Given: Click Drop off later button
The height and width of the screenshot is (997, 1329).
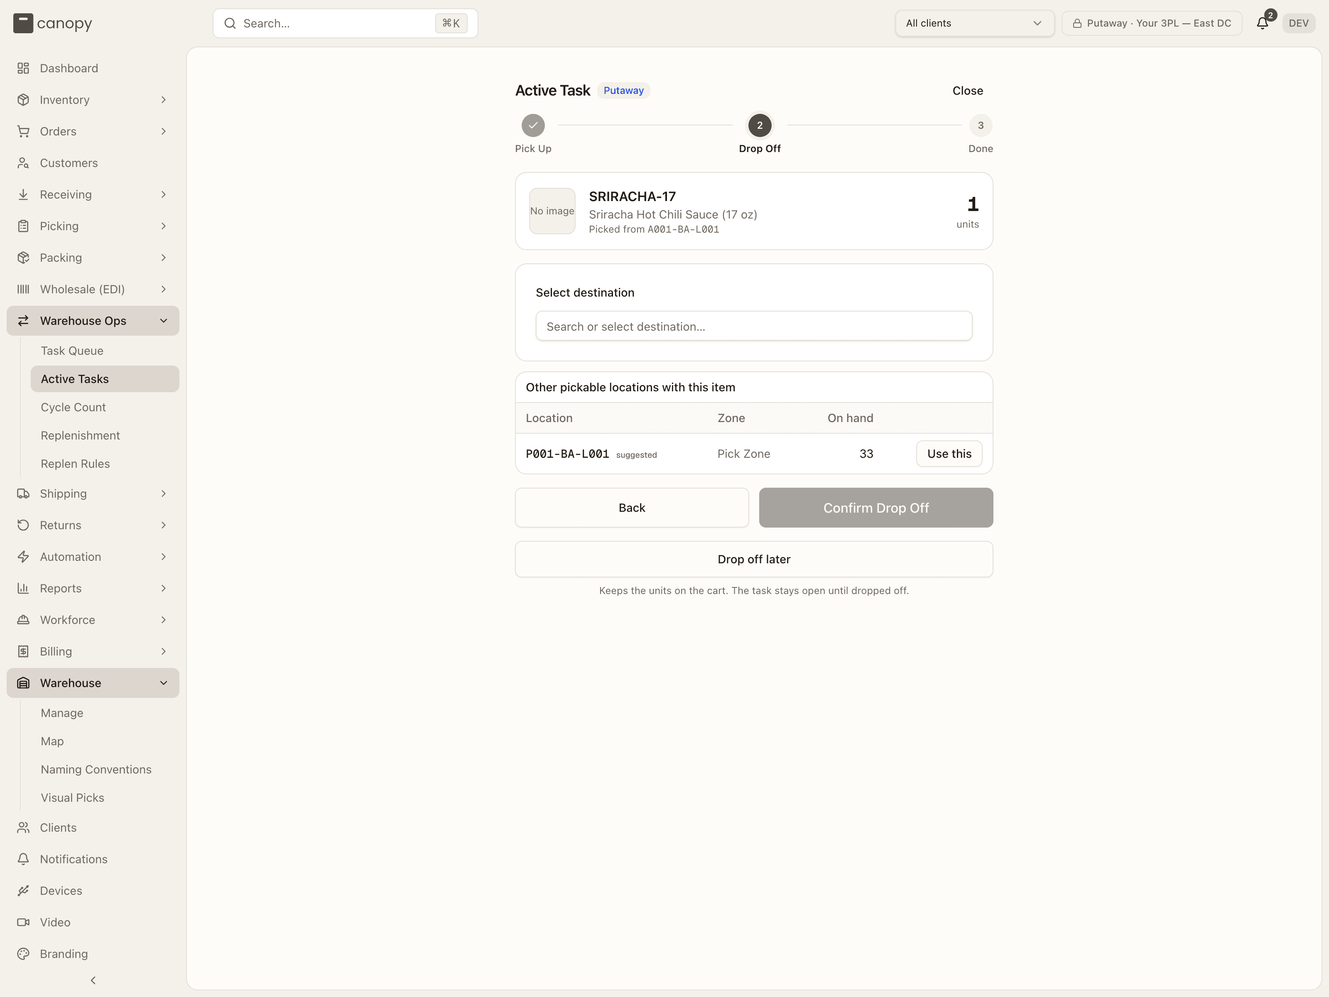Looking at the screenshot, I should (x=754, y=560).
